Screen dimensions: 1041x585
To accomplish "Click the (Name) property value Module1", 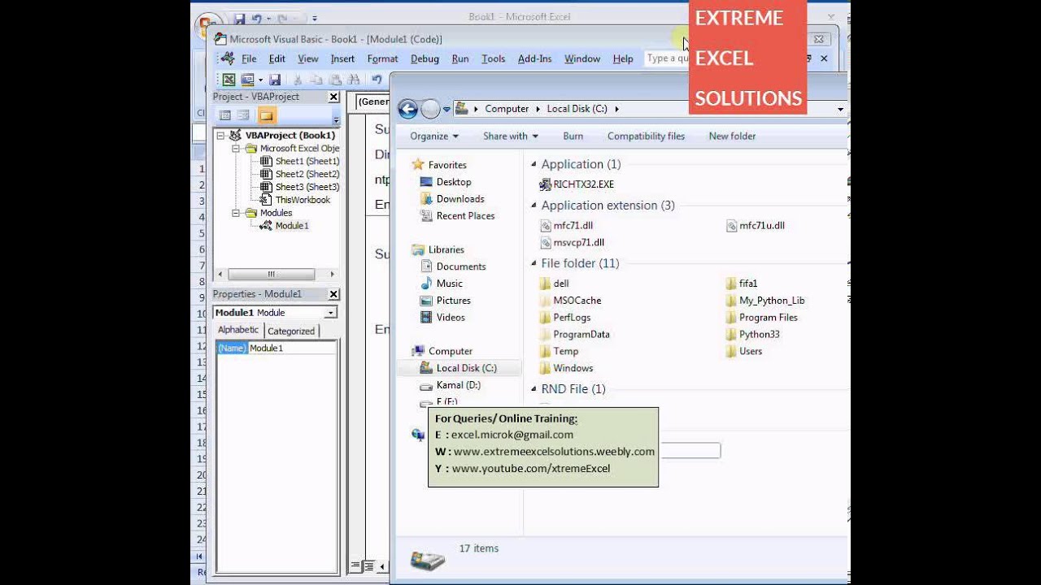I will (x=291, y=348).
